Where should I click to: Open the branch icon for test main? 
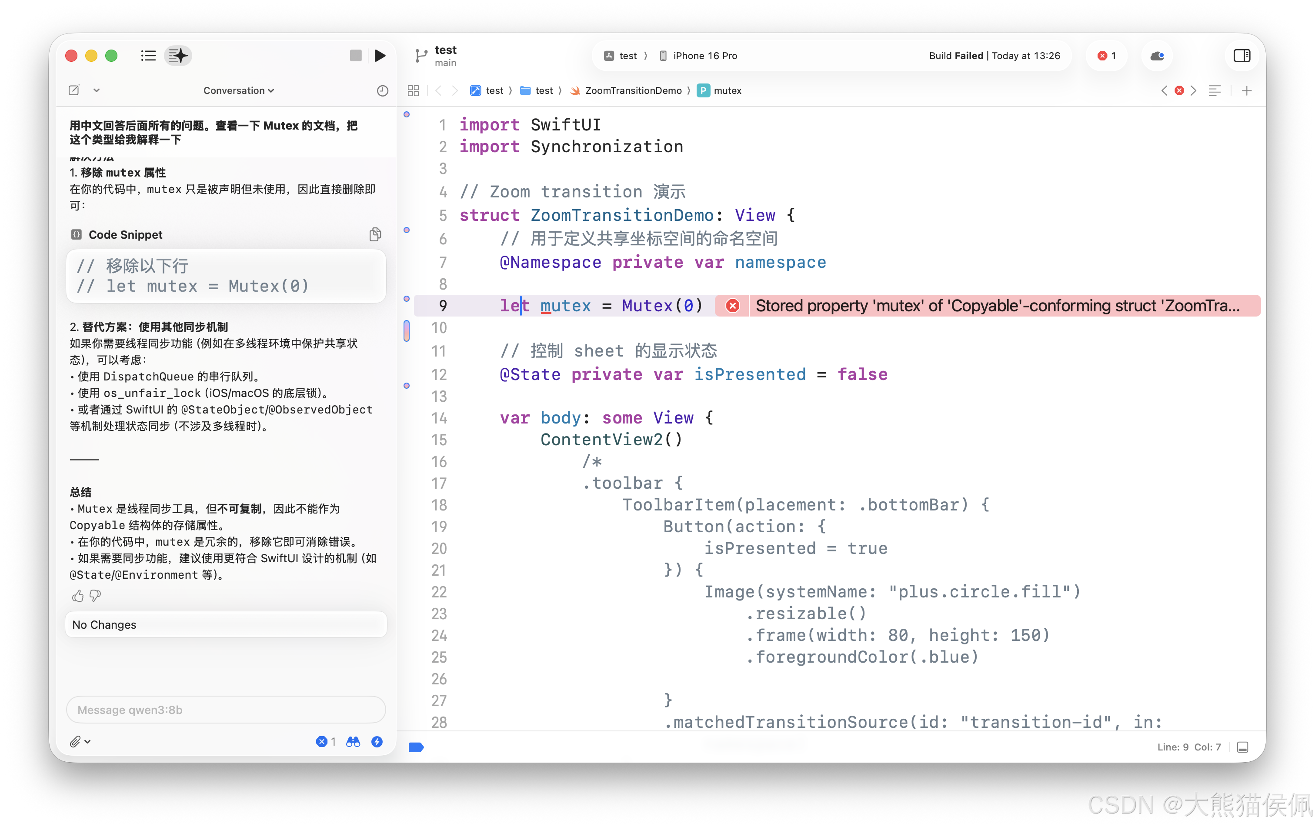(421, 56)
